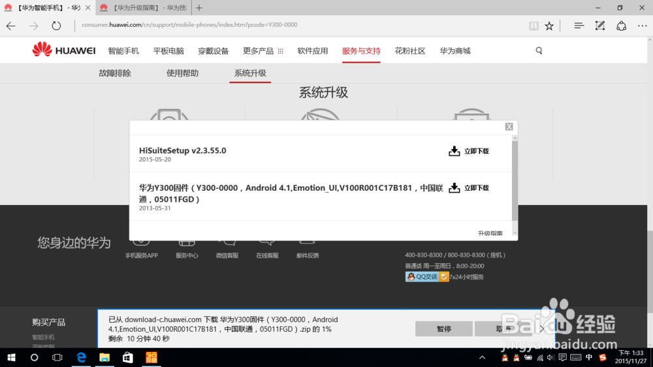Open Edge share icon
The width and height of the screenshot is (653, 367).
(x=622, y=26)
